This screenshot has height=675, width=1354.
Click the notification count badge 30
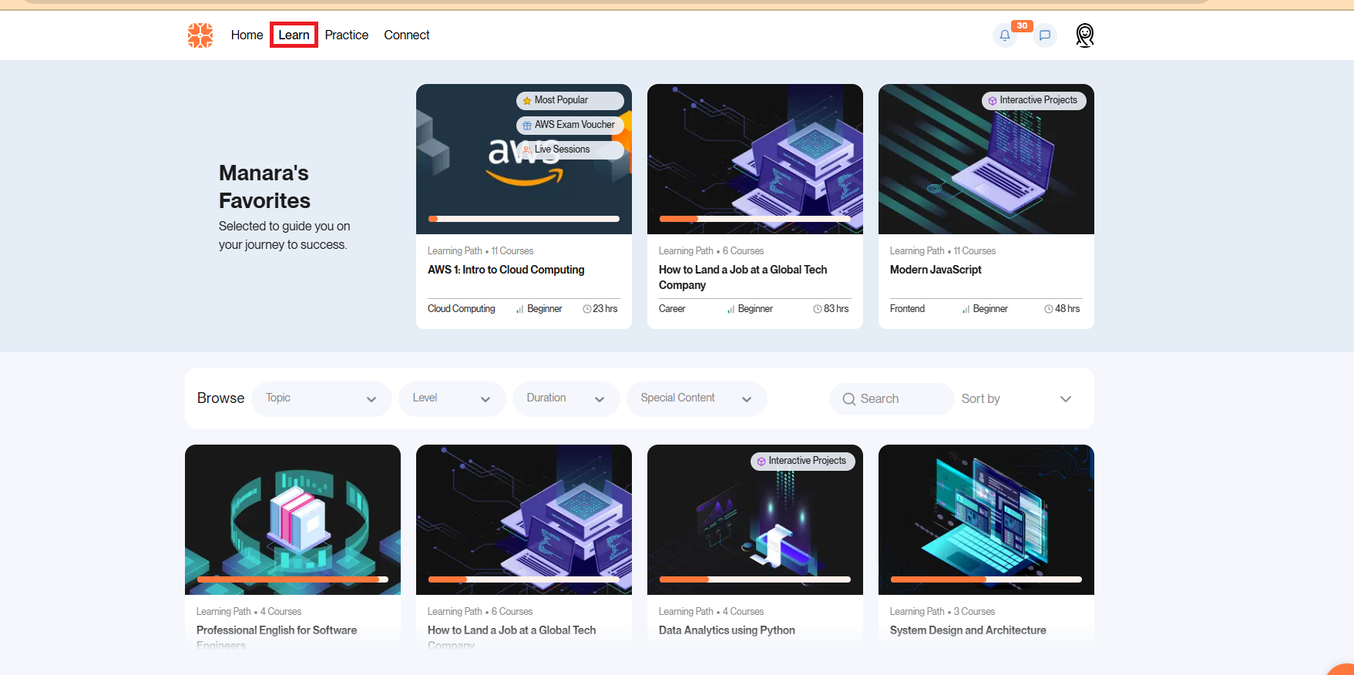1022,25
